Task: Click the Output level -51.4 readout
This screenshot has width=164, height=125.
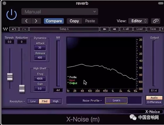Action: 154,91
